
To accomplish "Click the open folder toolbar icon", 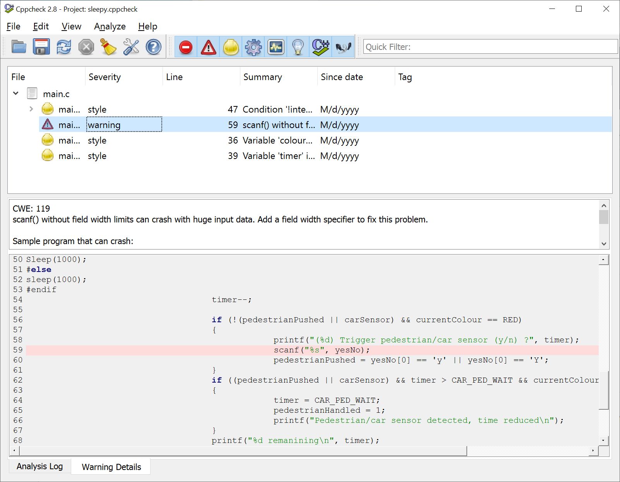I will tap(19, 47).
